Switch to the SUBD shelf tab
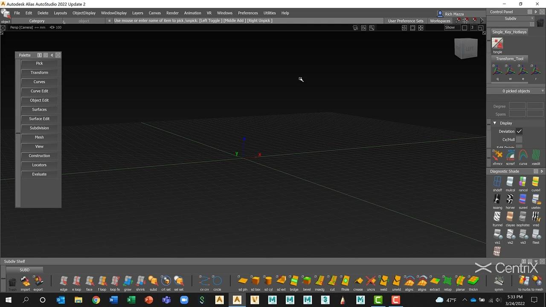 [25, 270]
